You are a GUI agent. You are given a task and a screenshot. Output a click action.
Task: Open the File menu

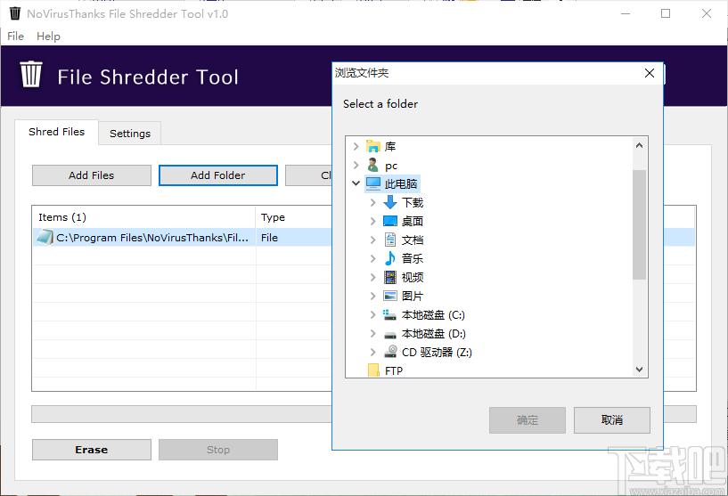click(x=15, y=37)
